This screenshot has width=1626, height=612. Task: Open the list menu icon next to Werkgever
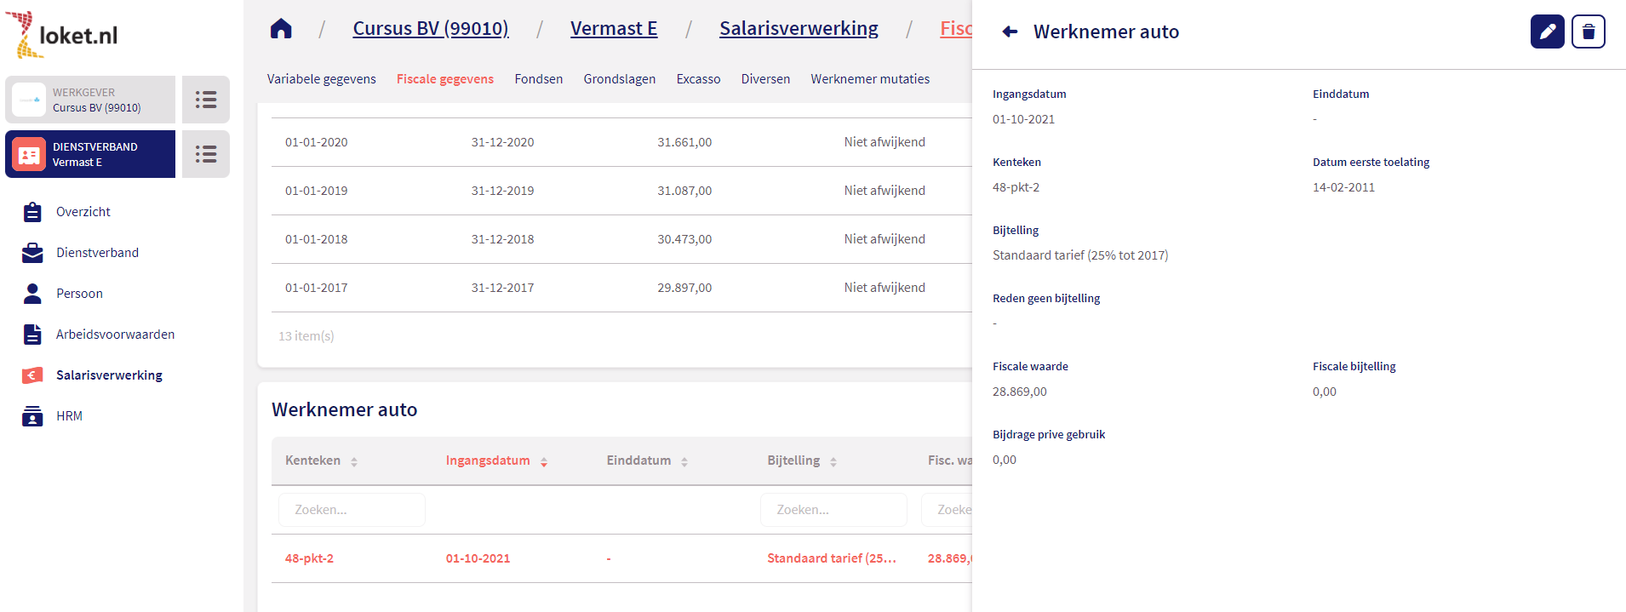206,100
